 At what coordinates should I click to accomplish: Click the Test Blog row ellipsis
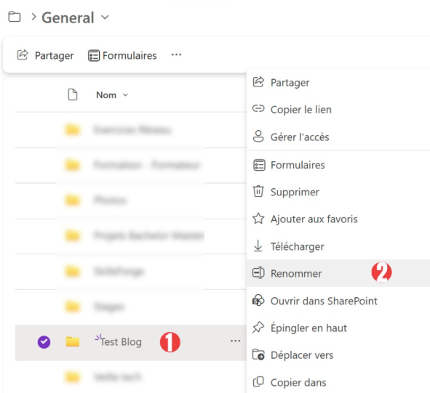[235, 341]
